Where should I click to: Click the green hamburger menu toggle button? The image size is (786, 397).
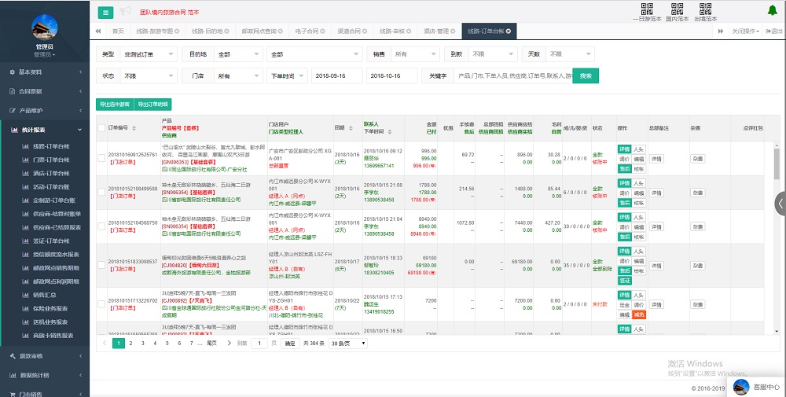coord(105,12)
